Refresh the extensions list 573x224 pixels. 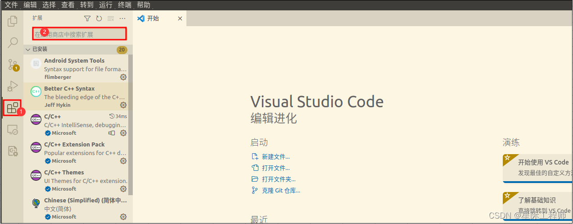pos(99,18)
